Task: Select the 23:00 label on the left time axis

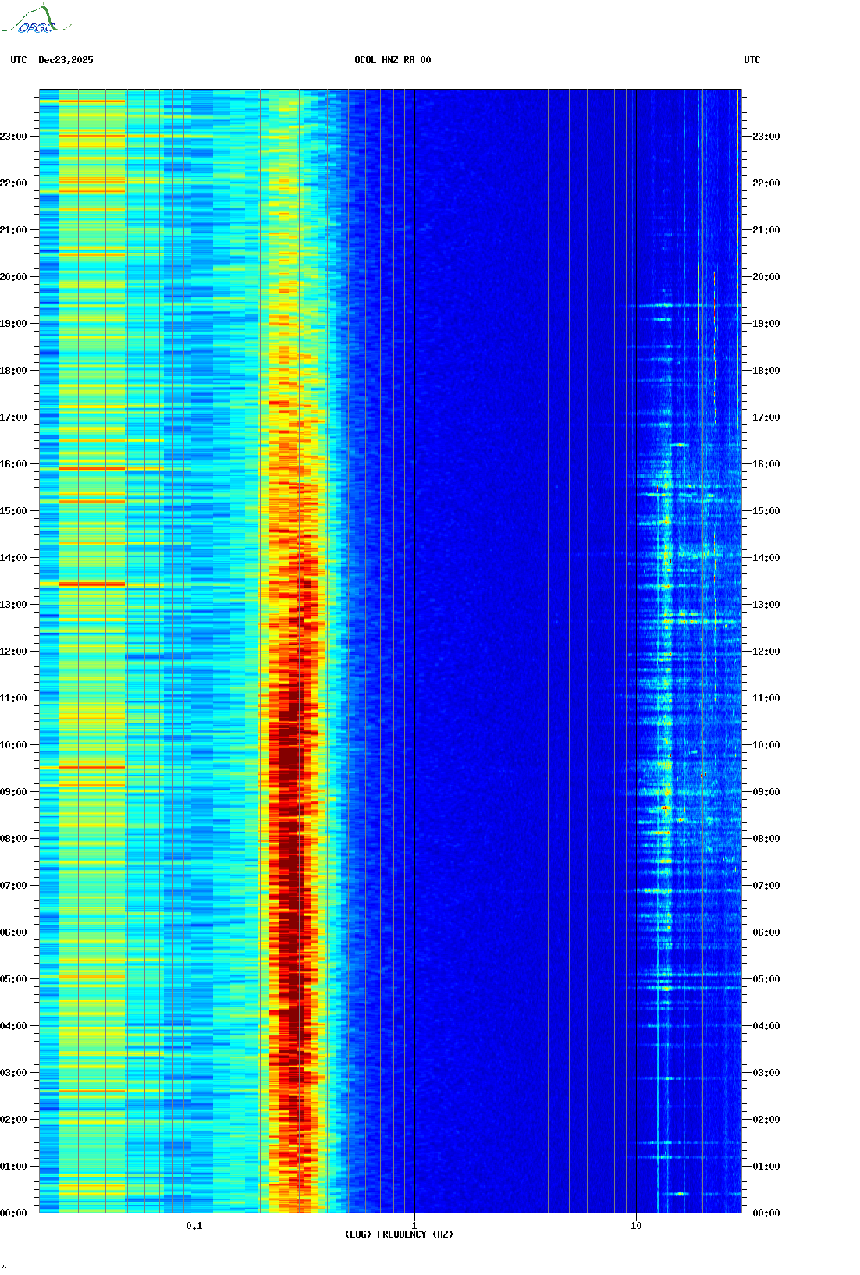Action: coord(13,137)
